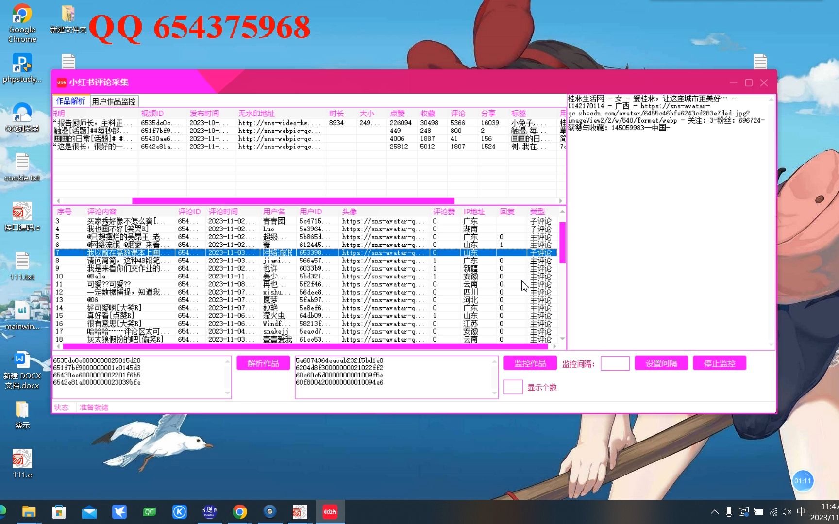Click scroll-down arrow of comments table
839x524 pixels.
[x=562, y=339]
